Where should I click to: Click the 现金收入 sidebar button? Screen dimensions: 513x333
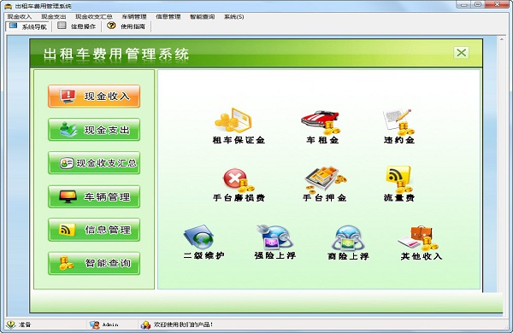[94, 96]
